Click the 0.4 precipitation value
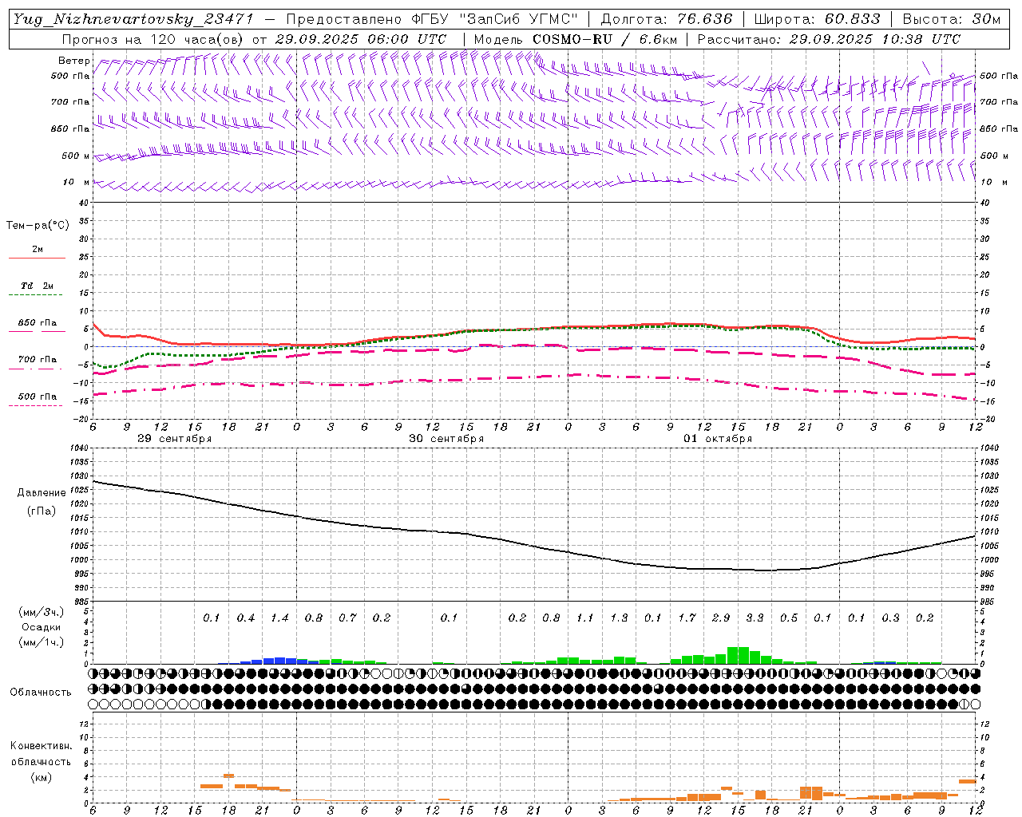 246,618
